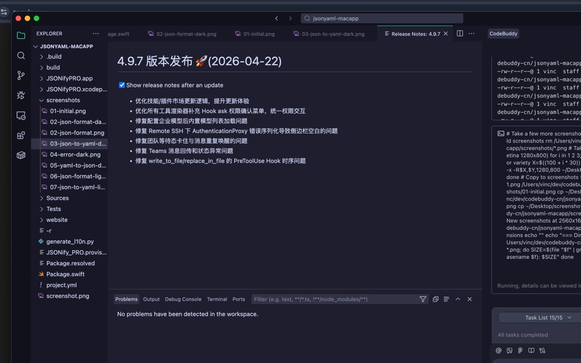Select the Ports panel tab
Screen dimensions: 581x363
(239, 299)
